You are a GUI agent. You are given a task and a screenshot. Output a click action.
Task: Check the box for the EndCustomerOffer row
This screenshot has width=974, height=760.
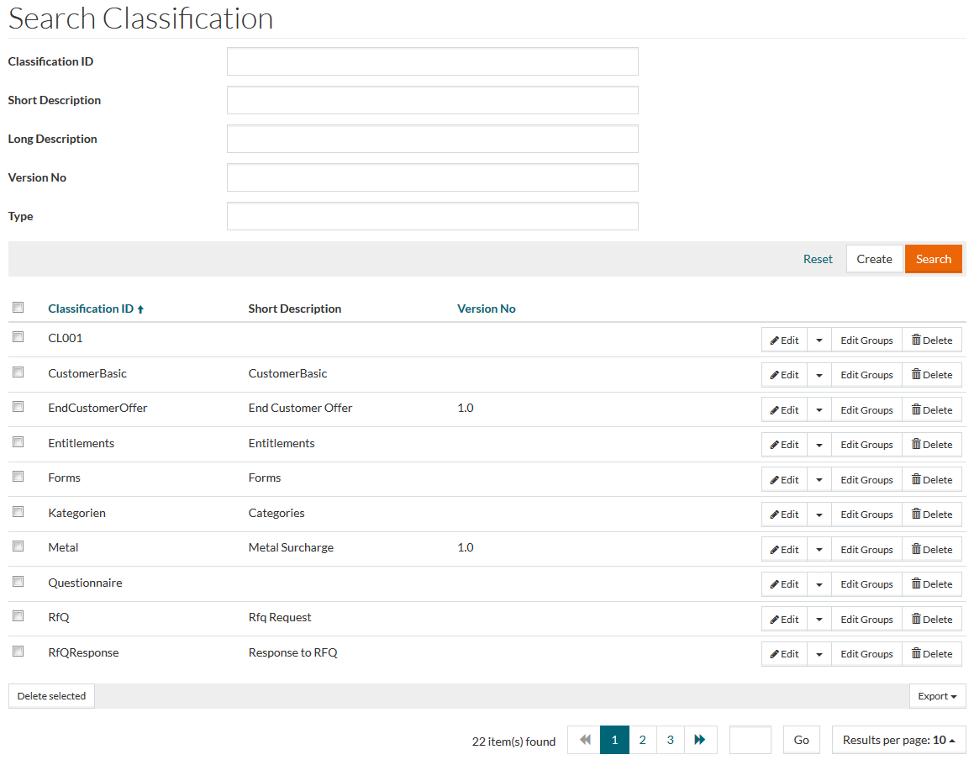pos(18,407)
